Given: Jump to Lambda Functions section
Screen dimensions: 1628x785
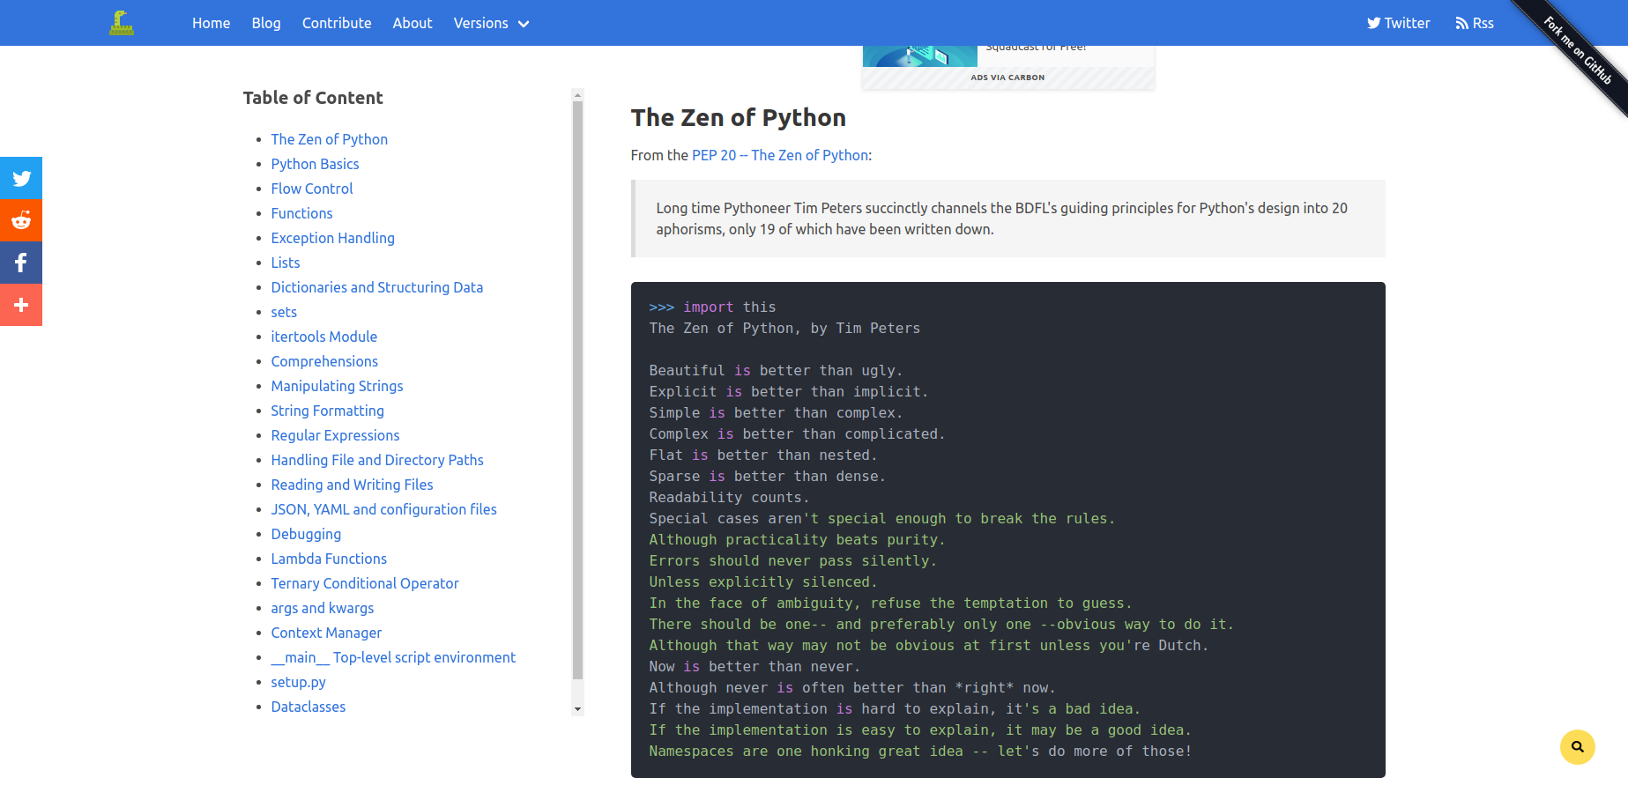Looking at the screenshot, I should pyautogui.click(x=329, y=559).
